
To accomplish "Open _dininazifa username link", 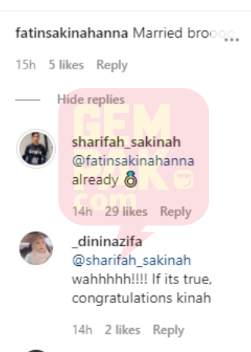I will tap(107, 242).
